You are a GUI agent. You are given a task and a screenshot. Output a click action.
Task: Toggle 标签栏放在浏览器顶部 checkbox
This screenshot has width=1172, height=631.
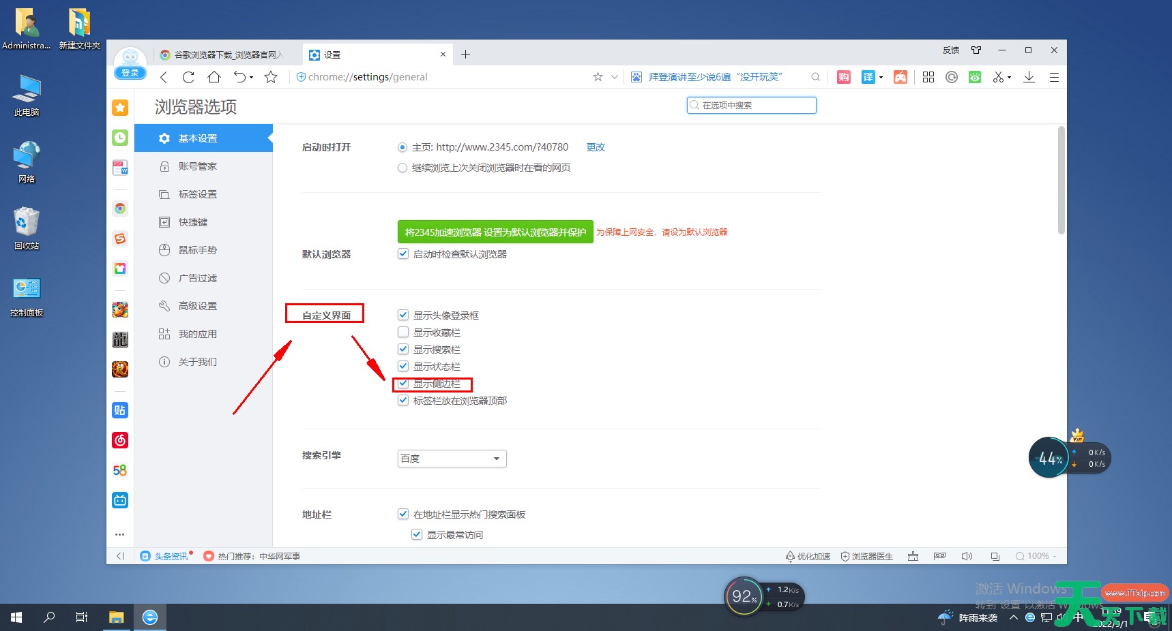[403, 400]
